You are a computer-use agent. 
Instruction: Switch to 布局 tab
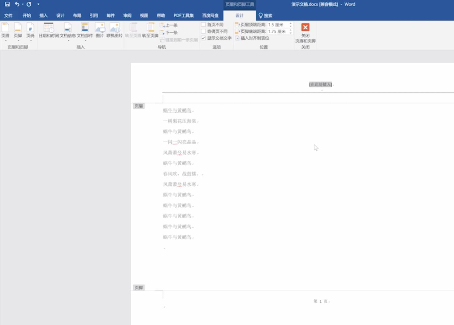pyautogui.click(x=77, y=15)
